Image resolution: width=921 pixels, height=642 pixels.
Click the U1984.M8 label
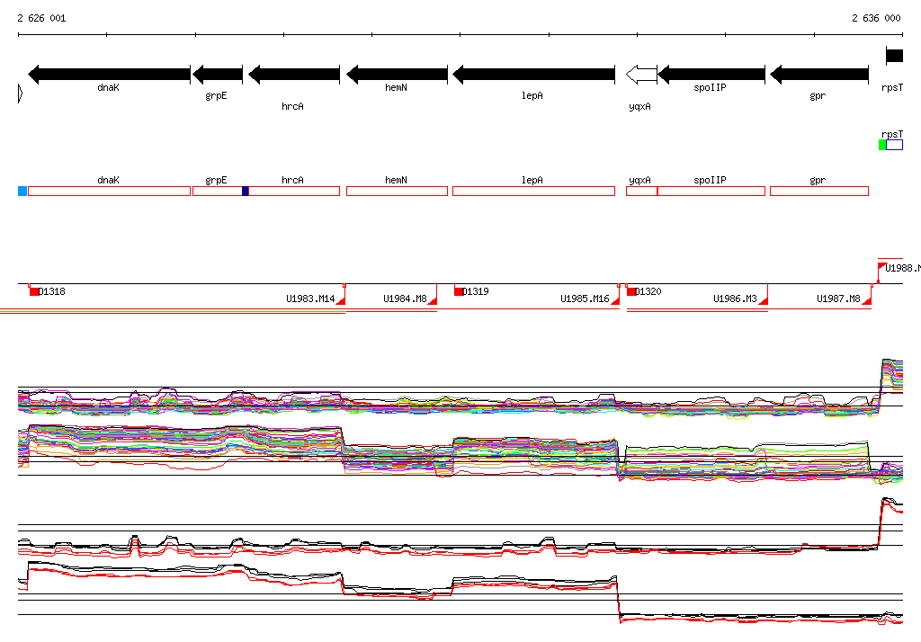pyautogui.click(x=405, y=299)
